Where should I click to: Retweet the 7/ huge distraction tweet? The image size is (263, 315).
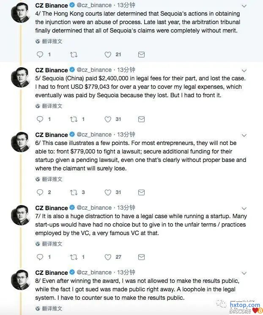tap(74, 257)
